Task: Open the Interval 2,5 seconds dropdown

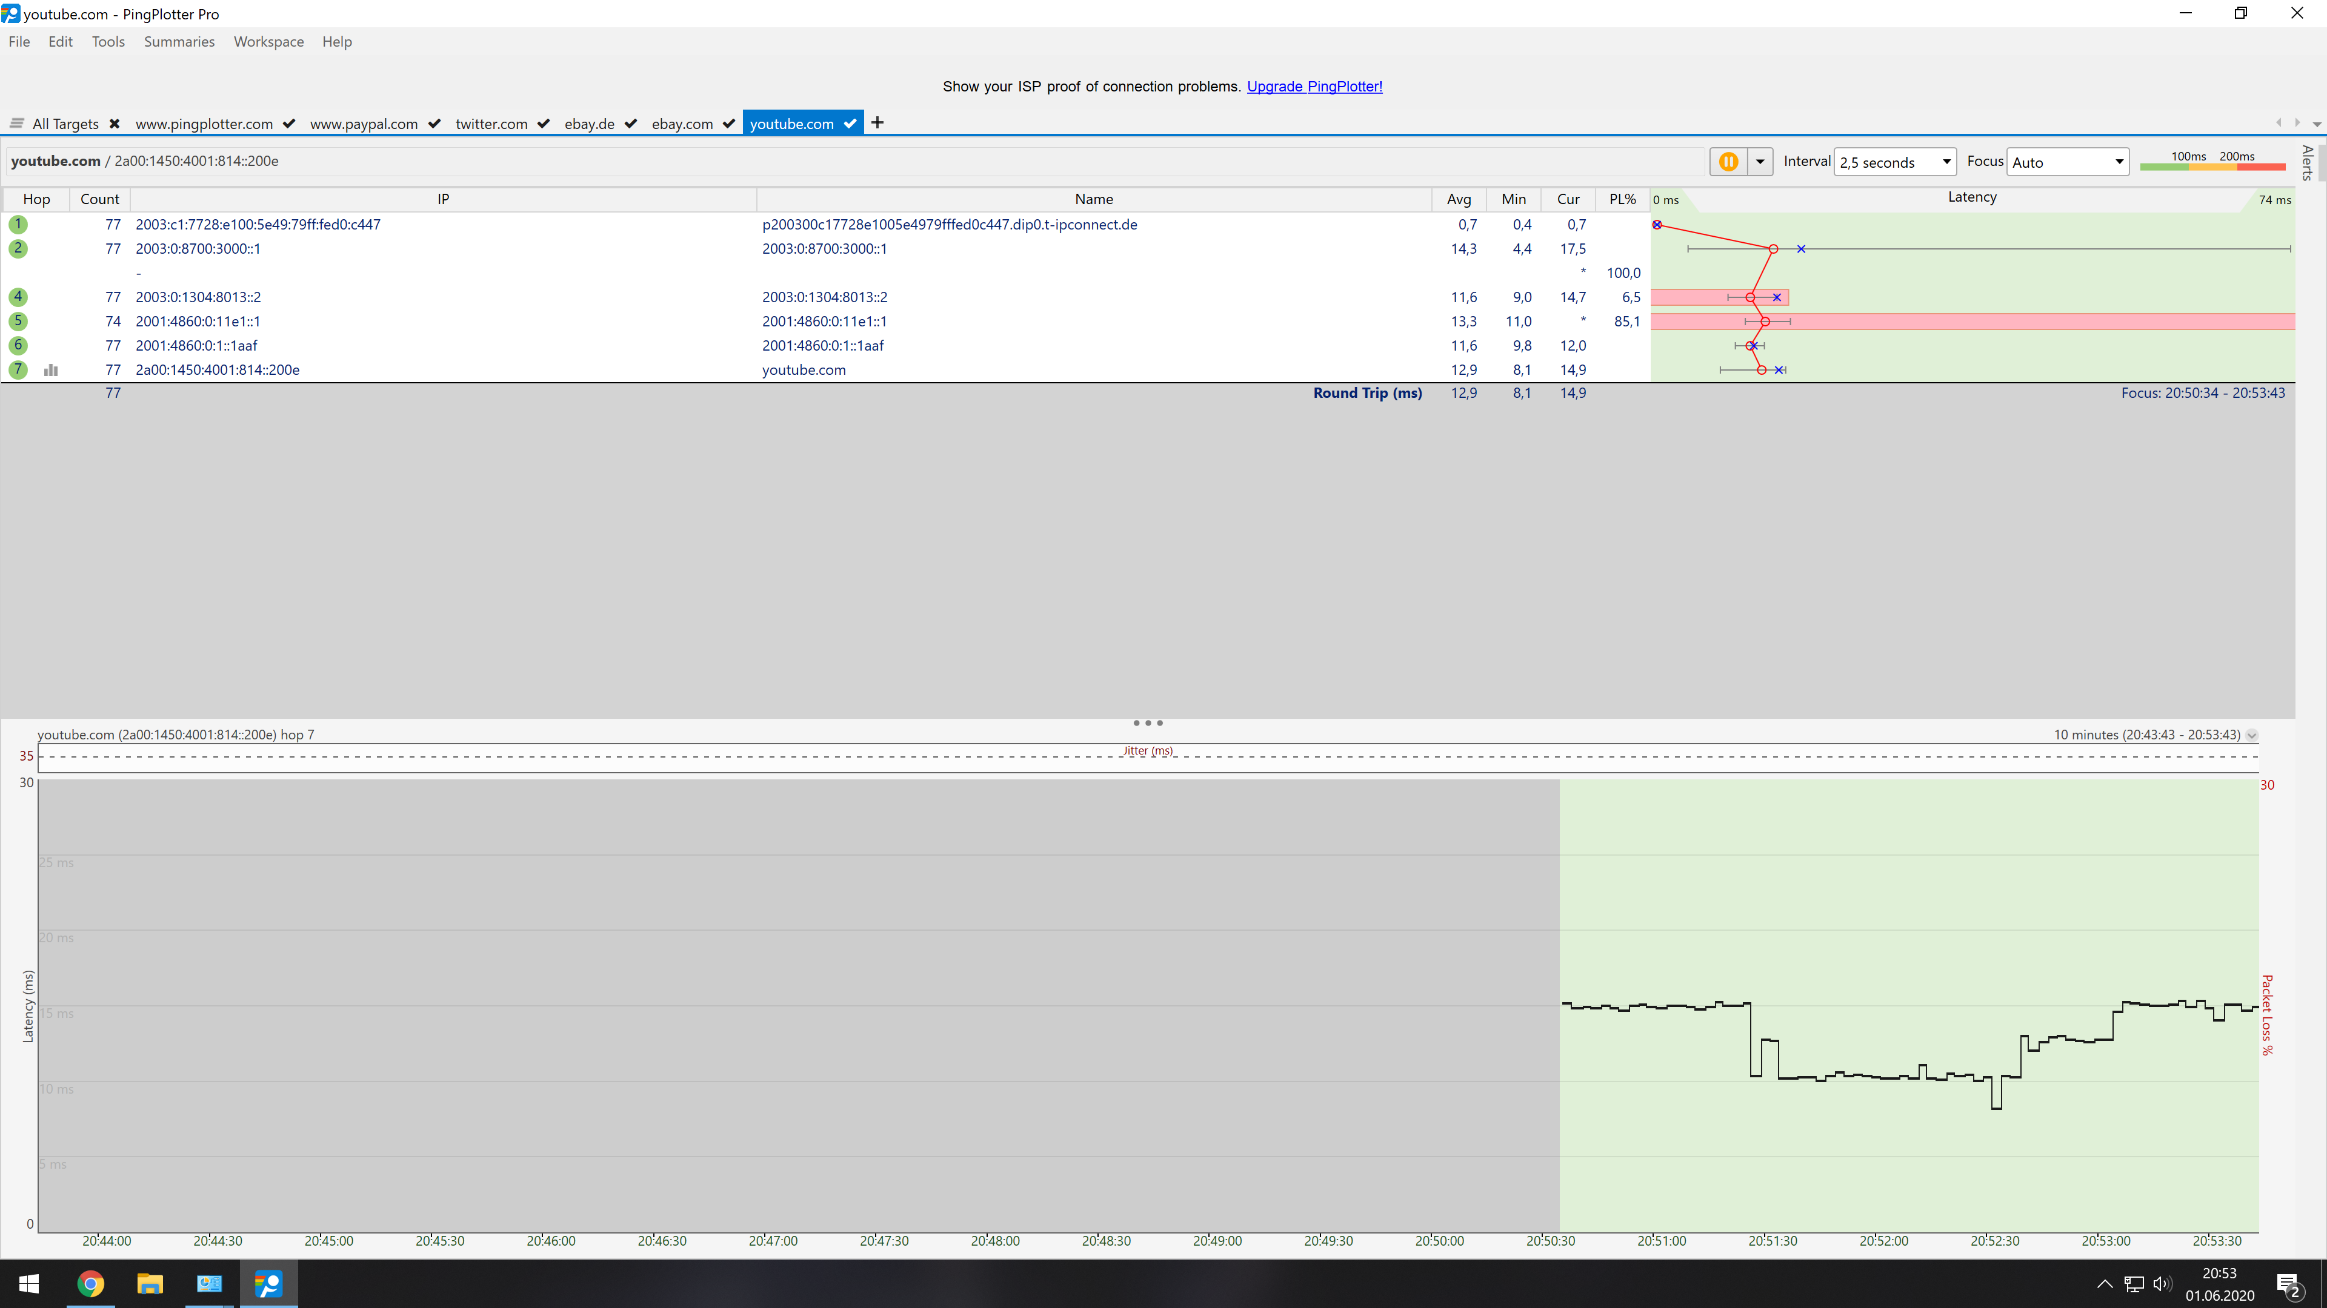Action: (x=1894, y=162)
